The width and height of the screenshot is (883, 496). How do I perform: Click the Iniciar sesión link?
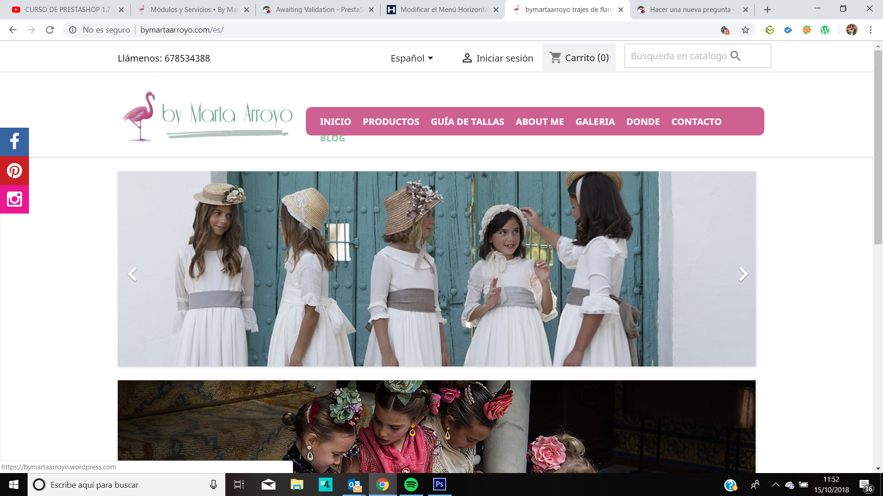[498, 58]
